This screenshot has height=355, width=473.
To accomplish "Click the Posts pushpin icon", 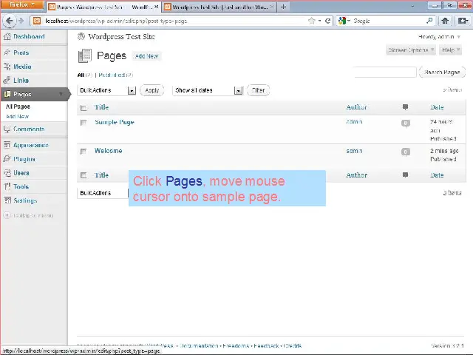I will pos(7,53).
